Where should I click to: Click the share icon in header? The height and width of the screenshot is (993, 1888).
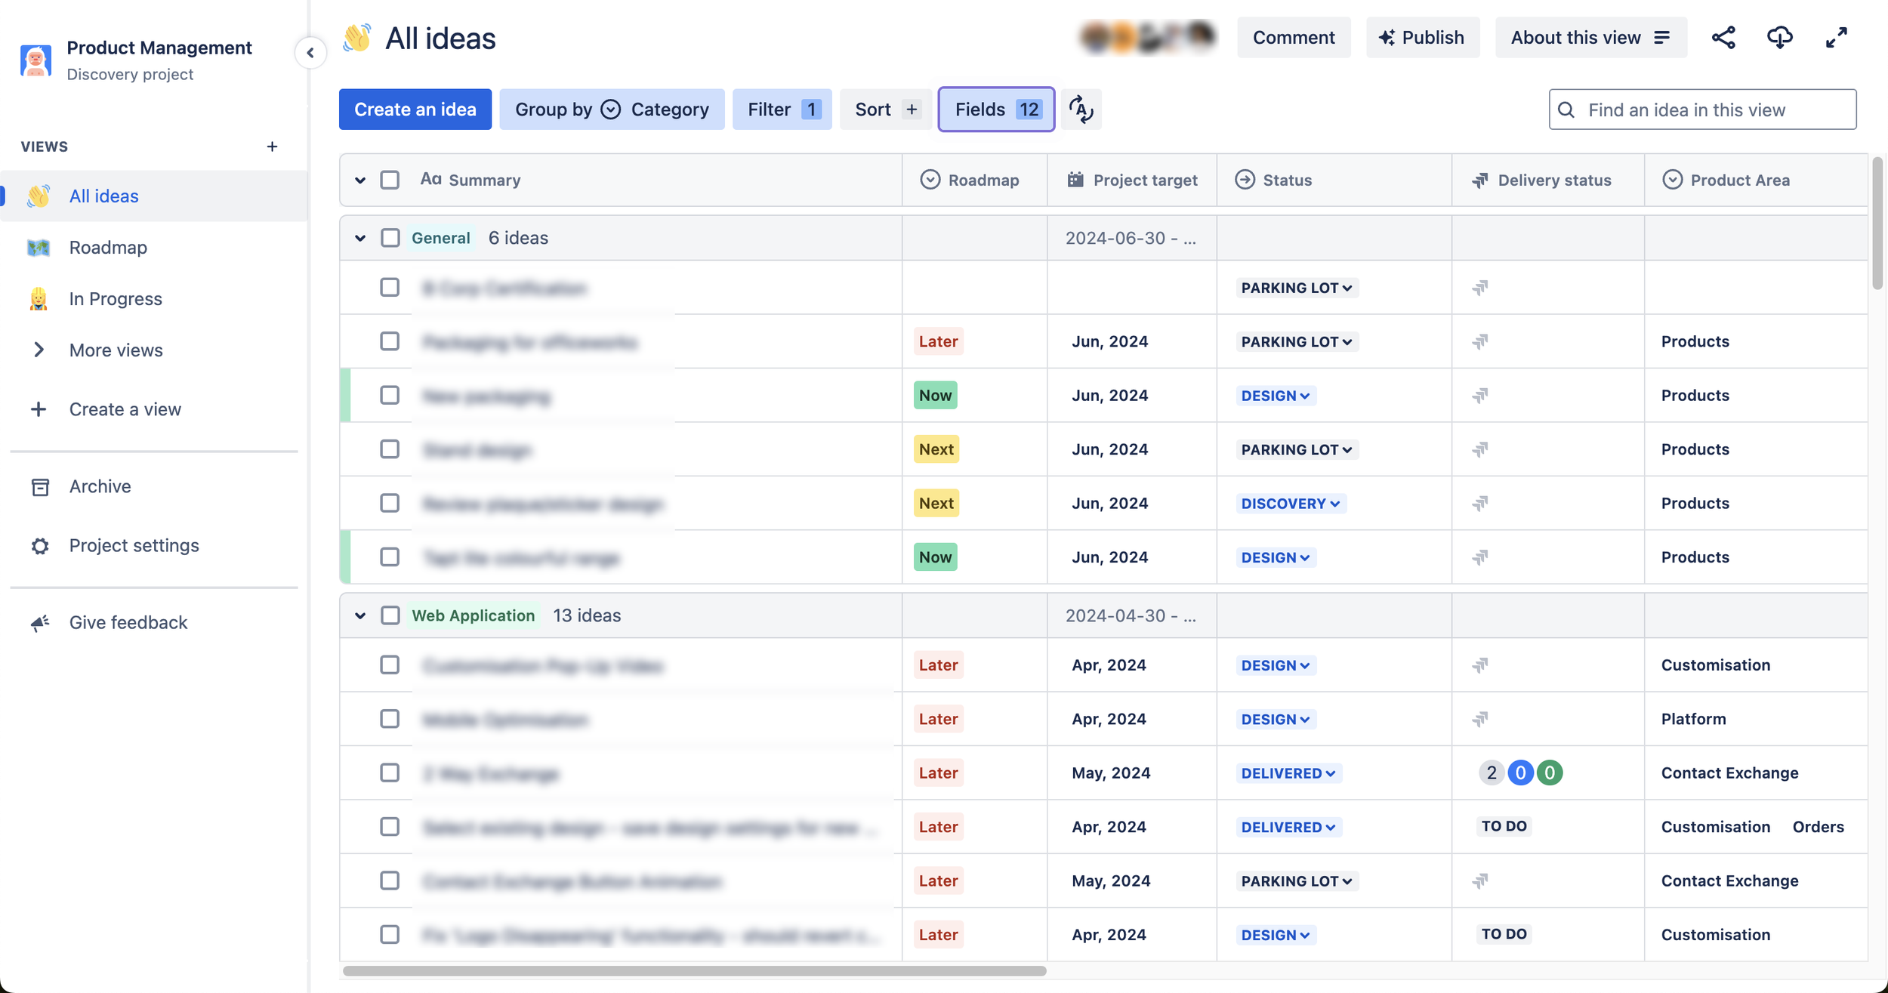[x=1723, y=37]
